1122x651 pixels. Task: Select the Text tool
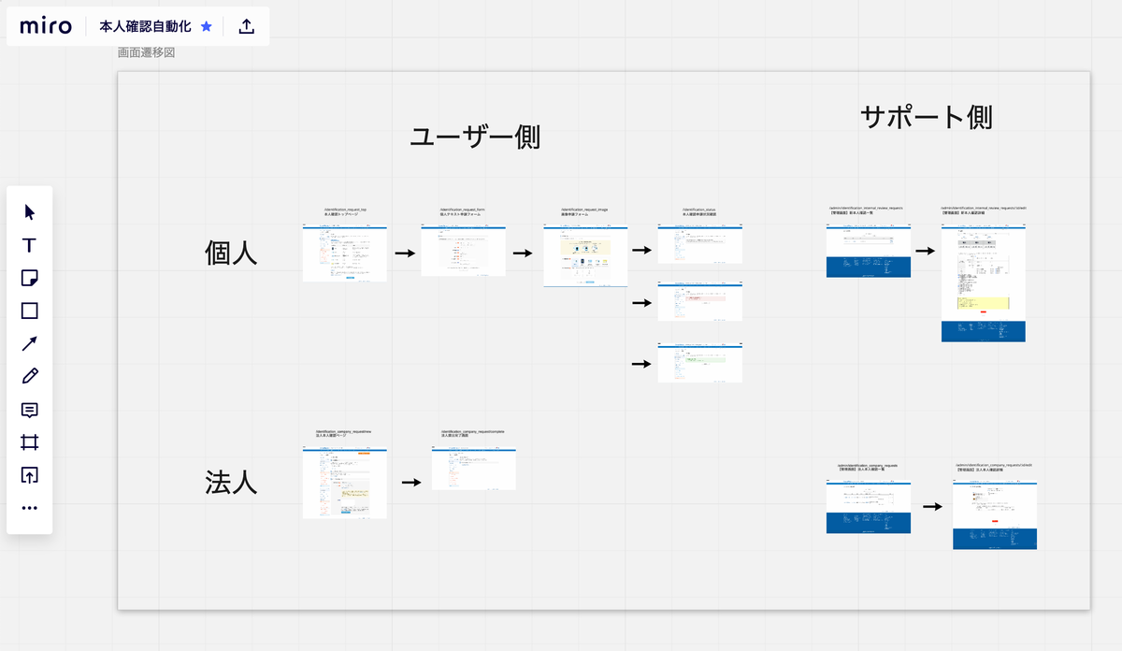(x=29, y=245)
